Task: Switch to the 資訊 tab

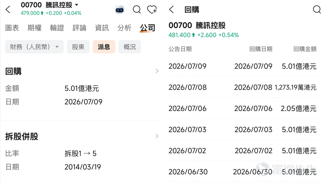Action: pos(102,28)
